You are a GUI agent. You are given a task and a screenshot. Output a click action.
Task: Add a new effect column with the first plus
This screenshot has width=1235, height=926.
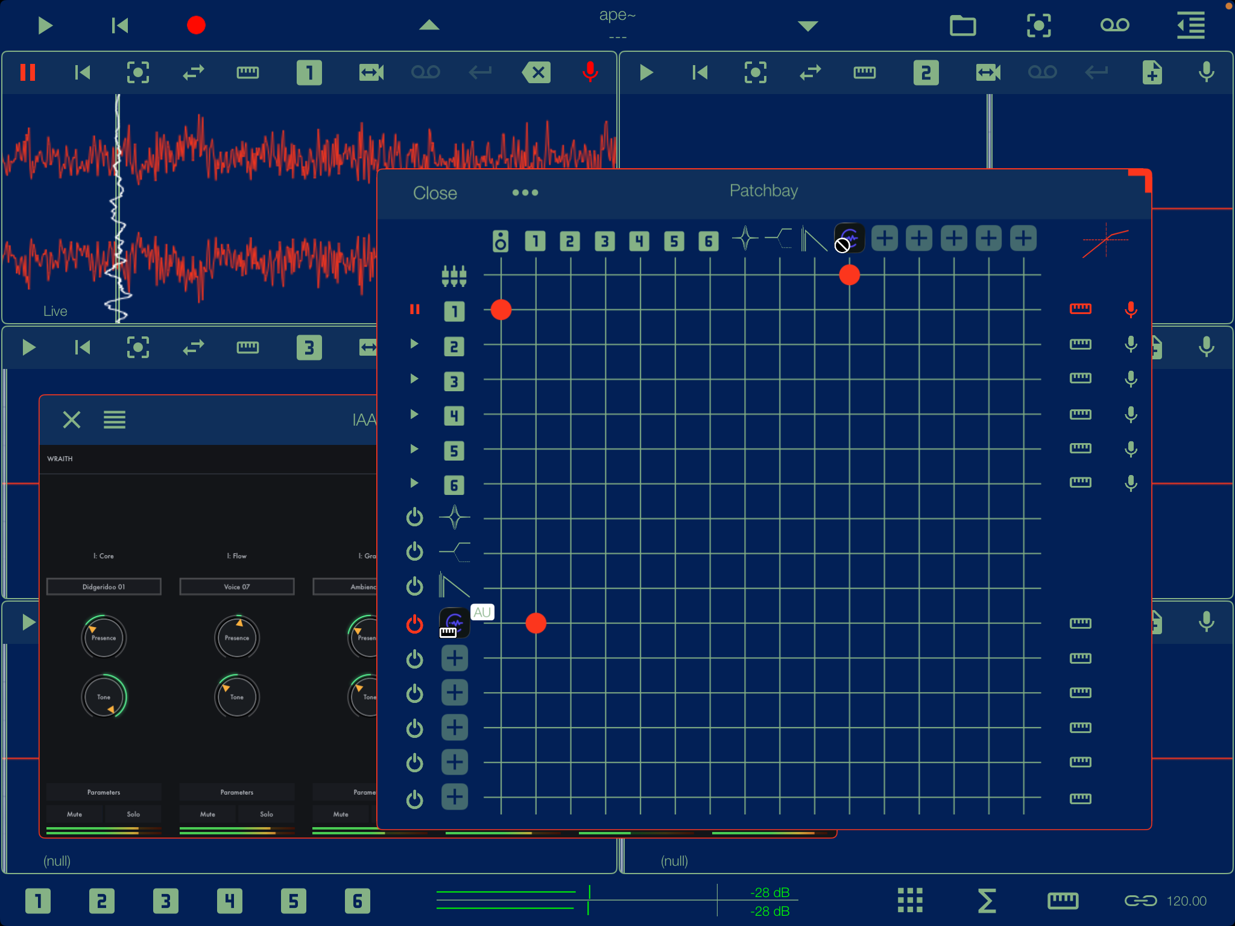tap(885, 238)
